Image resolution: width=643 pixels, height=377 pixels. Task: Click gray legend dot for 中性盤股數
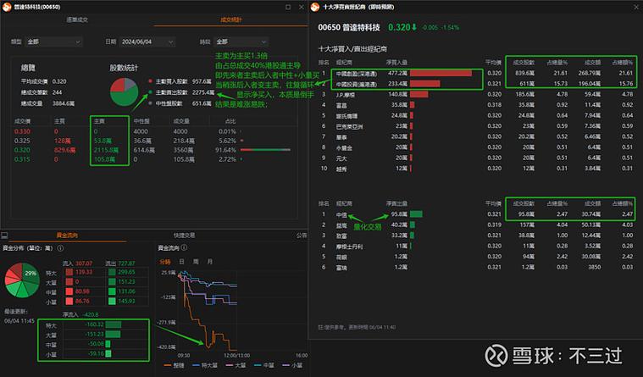pos(151,103)
